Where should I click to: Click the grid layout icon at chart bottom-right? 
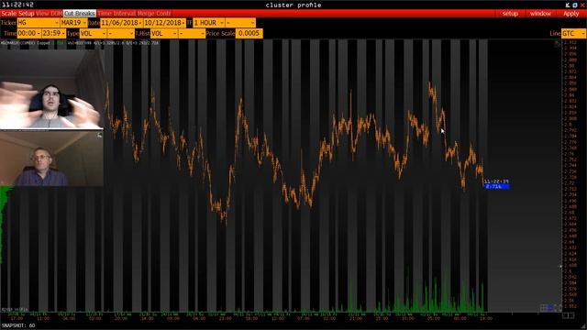[x=544, y=308]
